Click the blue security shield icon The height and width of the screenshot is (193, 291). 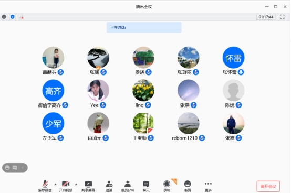[13, 17]
